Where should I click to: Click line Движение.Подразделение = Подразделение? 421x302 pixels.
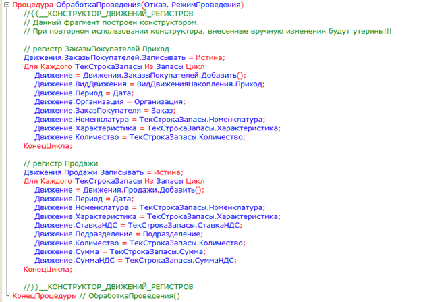coord(119,234)
